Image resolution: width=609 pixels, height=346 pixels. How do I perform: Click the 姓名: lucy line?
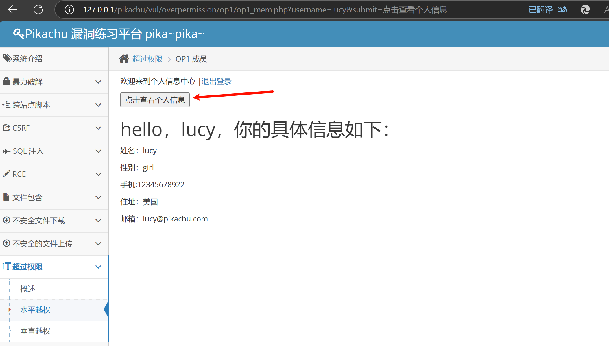pyautogui.click(x=139, y=151)
